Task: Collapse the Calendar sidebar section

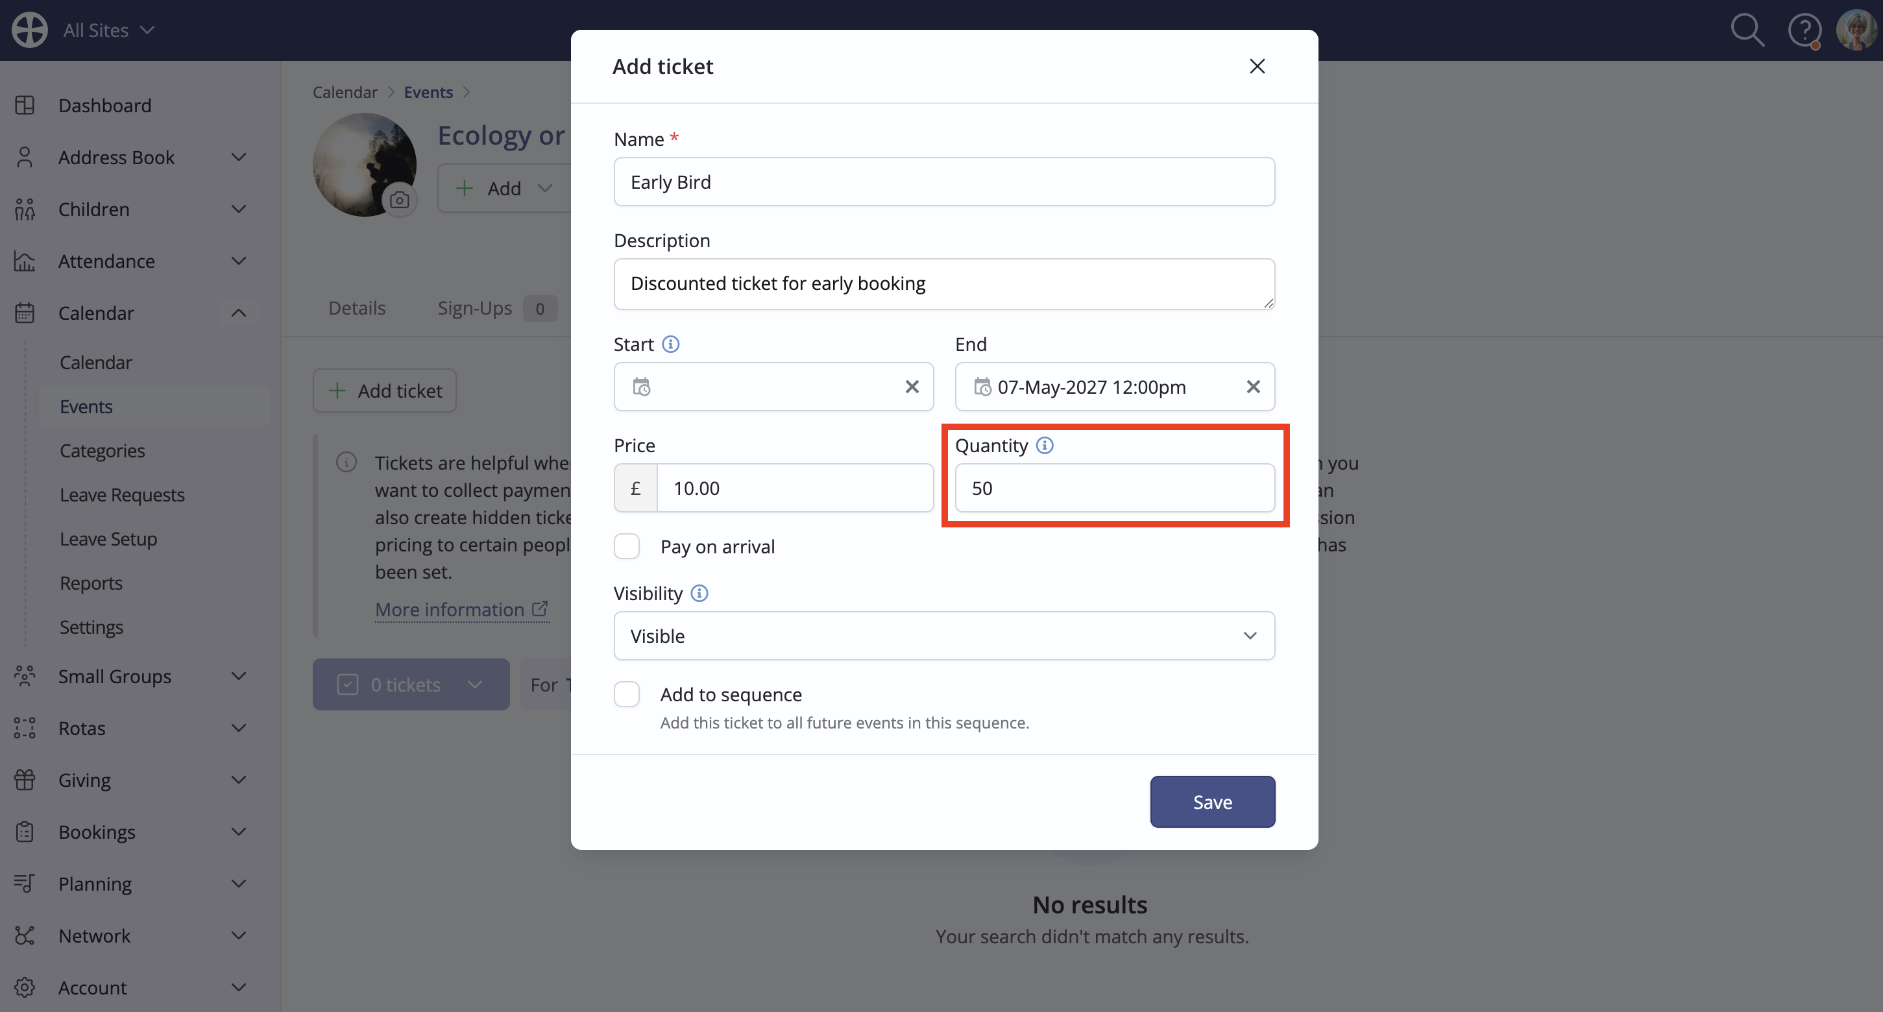Action: (x=238, y=313)
